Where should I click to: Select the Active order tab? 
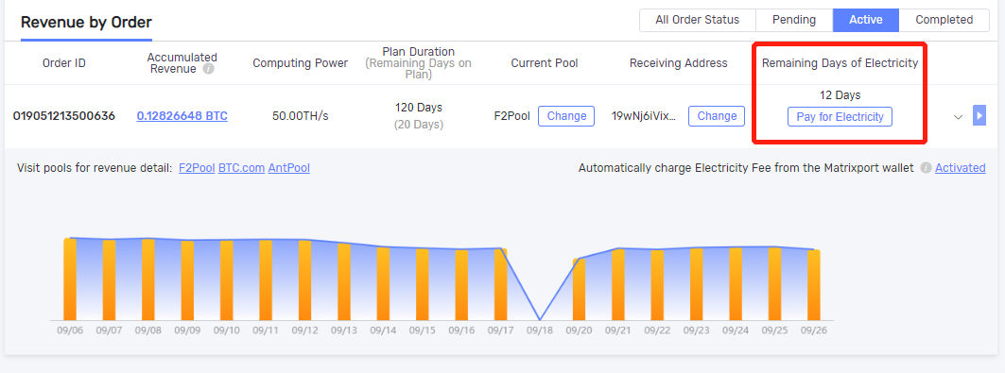pos(866,20)
